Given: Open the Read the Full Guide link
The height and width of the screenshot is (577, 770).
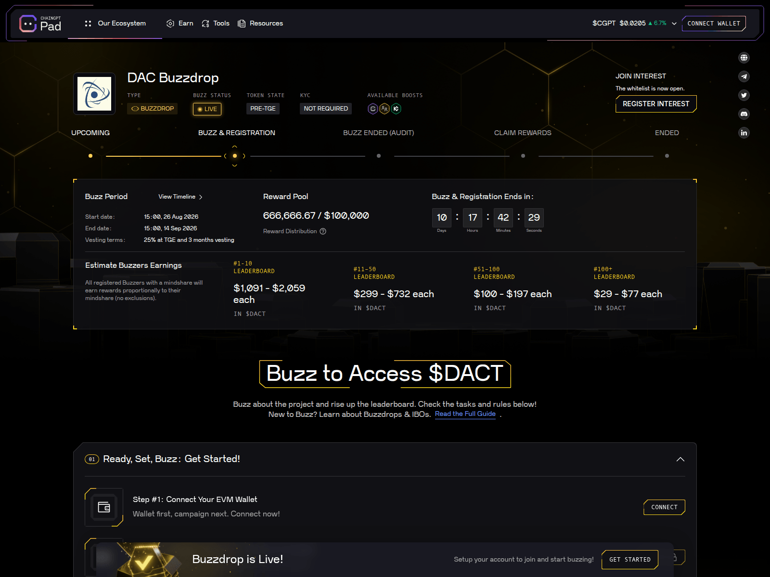Looking at the screenshot, I should 465,414.
